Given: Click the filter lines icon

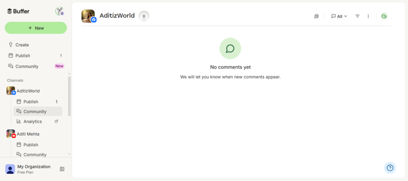Looking at the screenshot, I should (x=357, y=16).
